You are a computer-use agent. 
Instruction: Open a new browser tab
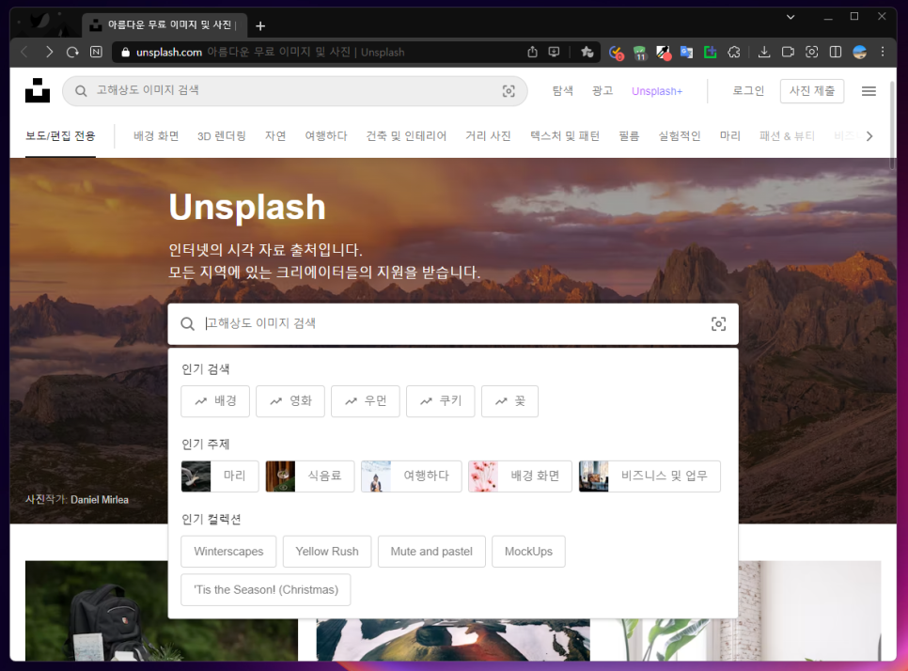click(x=260, y=26)
